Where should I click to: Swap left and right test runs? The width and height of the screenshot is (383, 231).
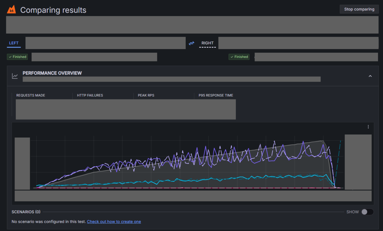[191, 43]
